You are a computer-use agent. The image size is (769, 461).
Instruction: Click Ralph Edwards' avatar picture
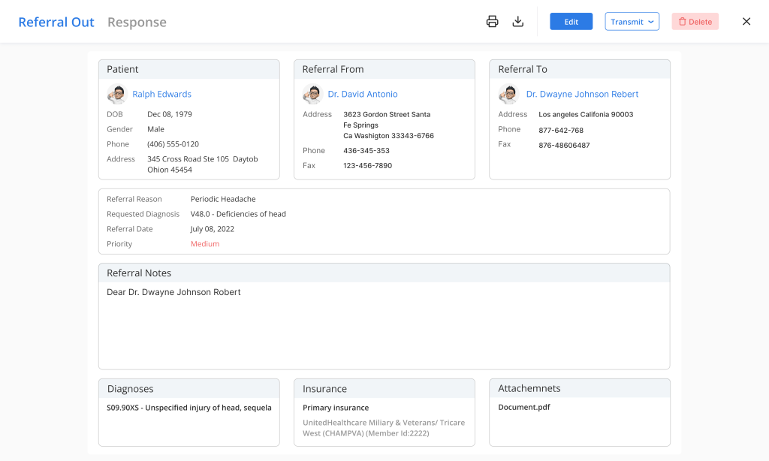point(117,95)
